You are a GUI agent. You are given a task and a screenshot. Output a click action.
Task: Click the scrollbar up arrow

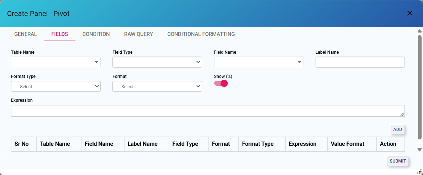[x=419, y=31]
